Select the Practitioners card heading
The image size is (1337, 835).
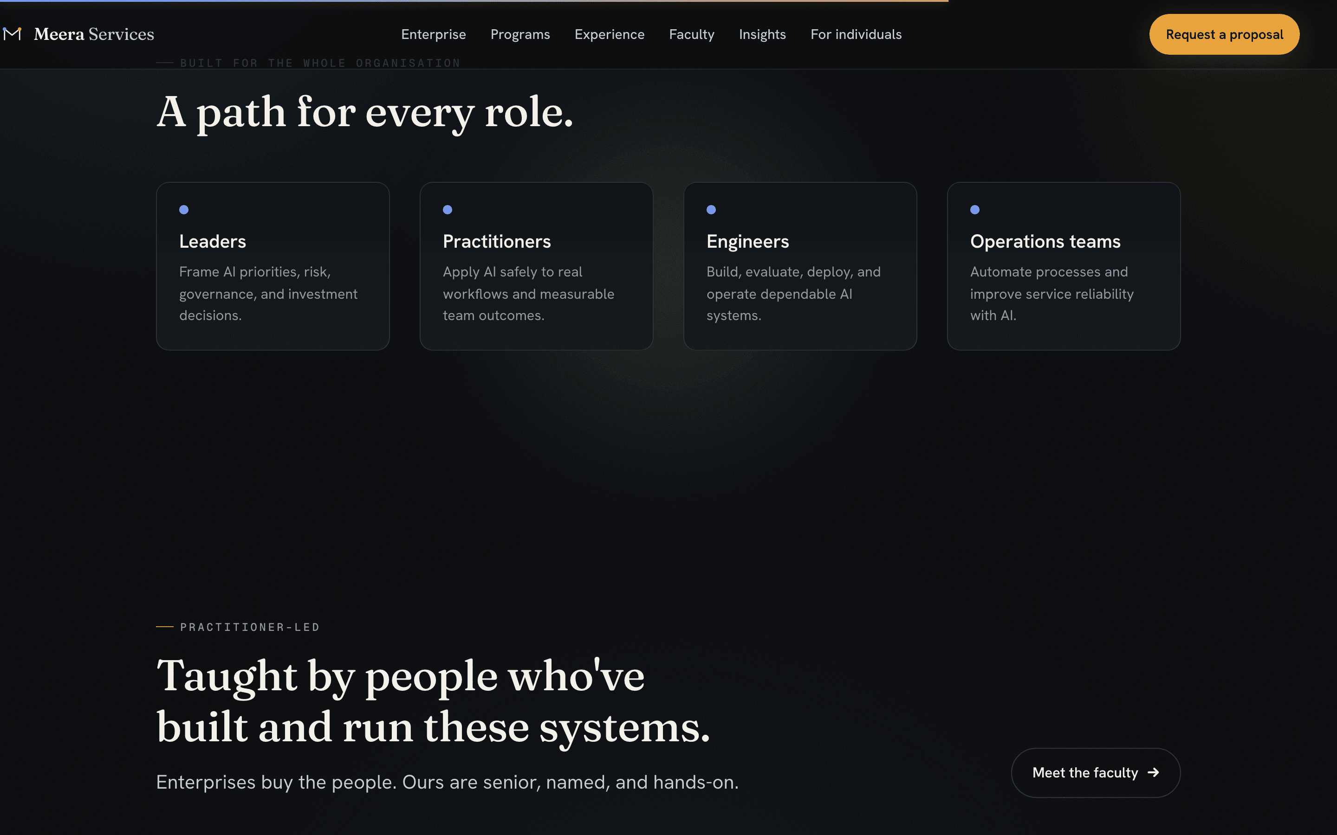[x=497, y=241]
